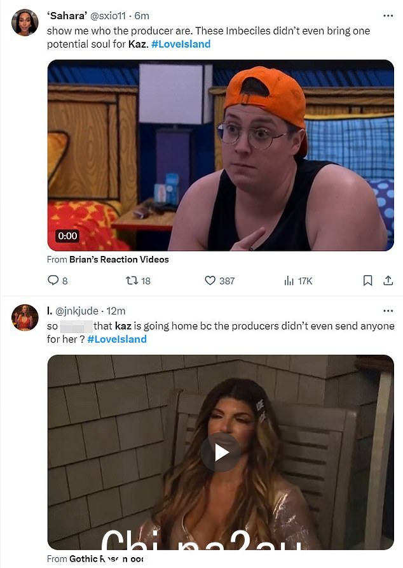403x568 pixels.
Task: Click the @sxio11 username handle
Action: (108, 16)
